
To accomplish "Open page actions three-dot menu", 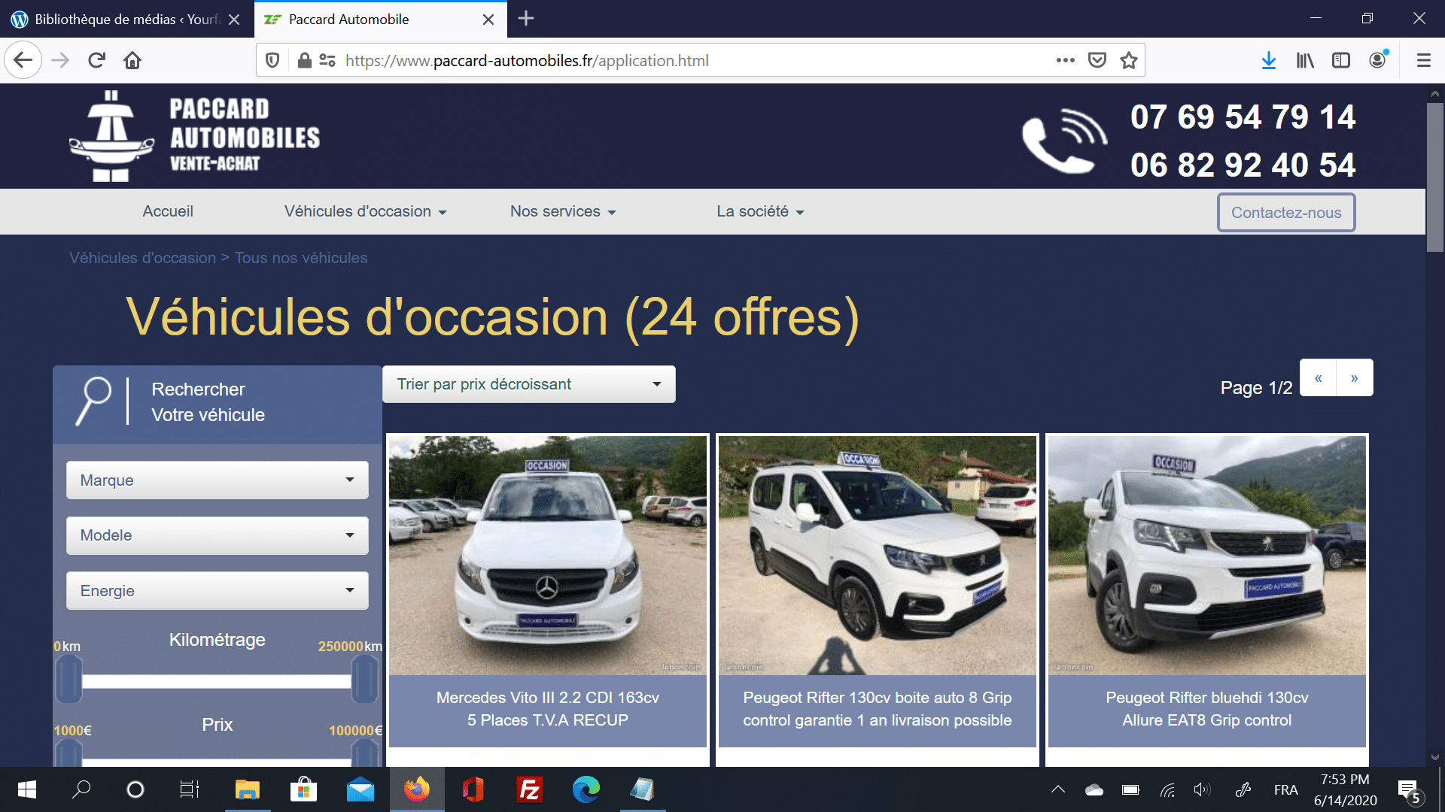I will pos(1065,60).
